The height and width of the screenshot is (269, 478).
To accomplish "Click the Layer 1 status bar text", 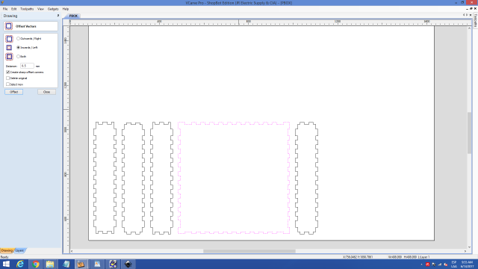I will click(x=423, y=257).
